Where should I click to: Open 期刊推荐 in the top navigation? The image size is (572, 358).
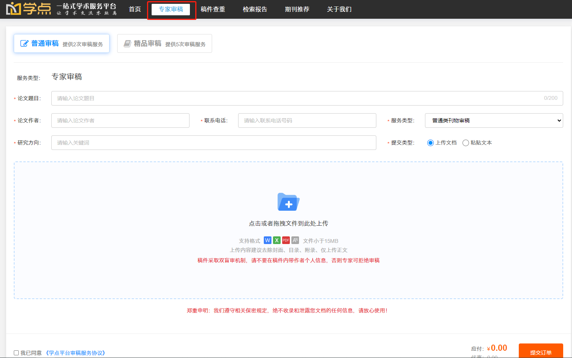[297, 9]
